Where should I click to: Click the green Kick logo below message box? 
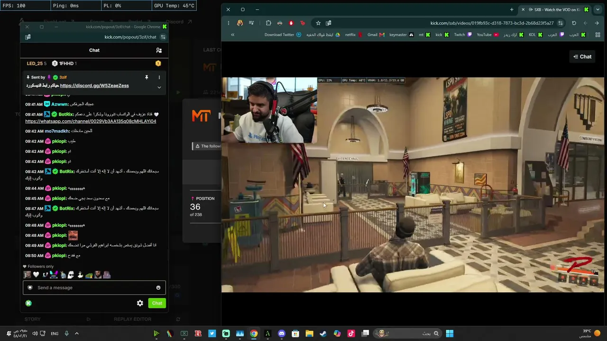[28, 303]
